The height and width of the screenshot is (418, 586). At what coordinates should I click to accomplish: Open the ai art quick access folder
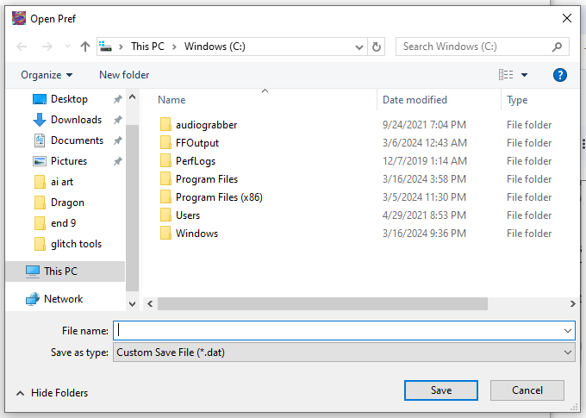click(x=62, y=182)
